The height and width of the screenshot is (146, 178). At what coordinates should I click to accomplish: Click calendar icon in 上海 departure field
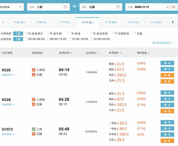point(65,7)
